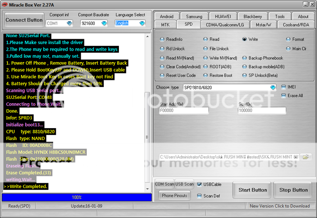Select the ReadInfo radio option
This screenshot has width=317, height=218.
click(x=162, y=40)
